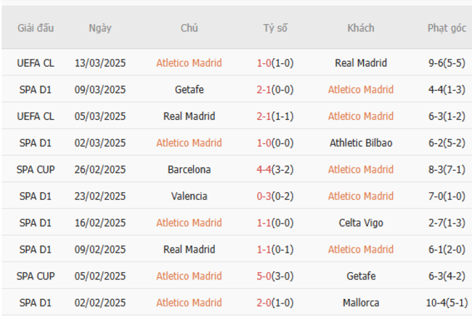Open the 0-3(0-2) match score
Viewport: 472px width, 318px height.
coord(275,196)
